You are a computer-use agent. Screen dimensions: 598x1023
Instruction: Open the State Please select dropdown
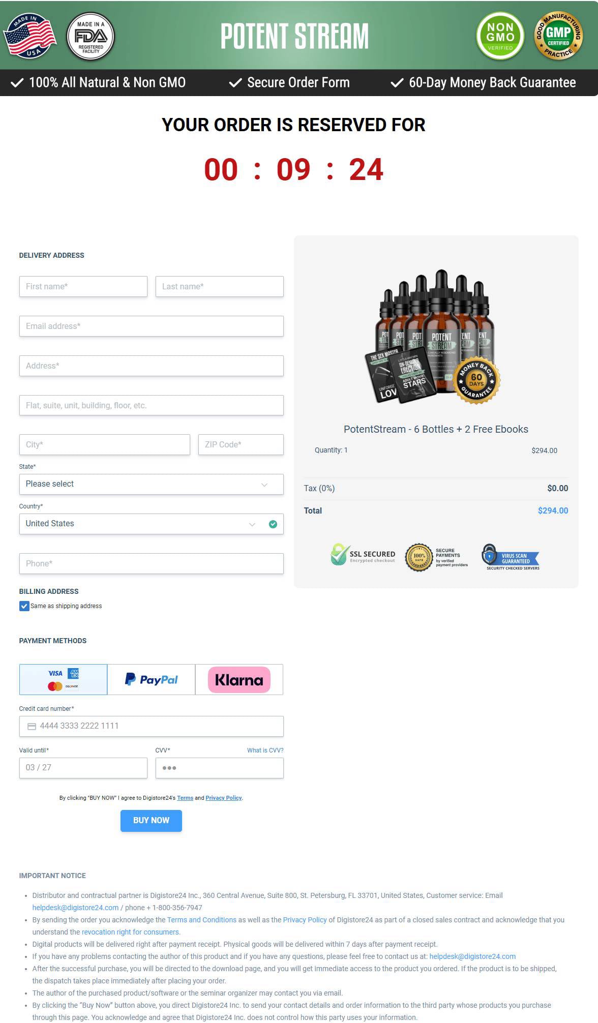pyautogui.click(x=151, y=484)
